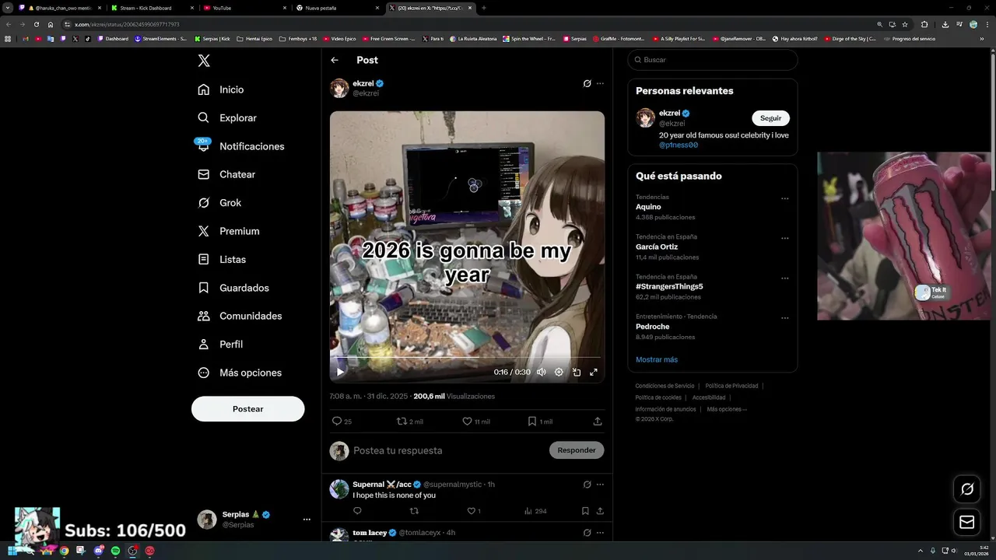996x560 pixels.
Task: Open Notificaciones page
Action: click(241, 146)
